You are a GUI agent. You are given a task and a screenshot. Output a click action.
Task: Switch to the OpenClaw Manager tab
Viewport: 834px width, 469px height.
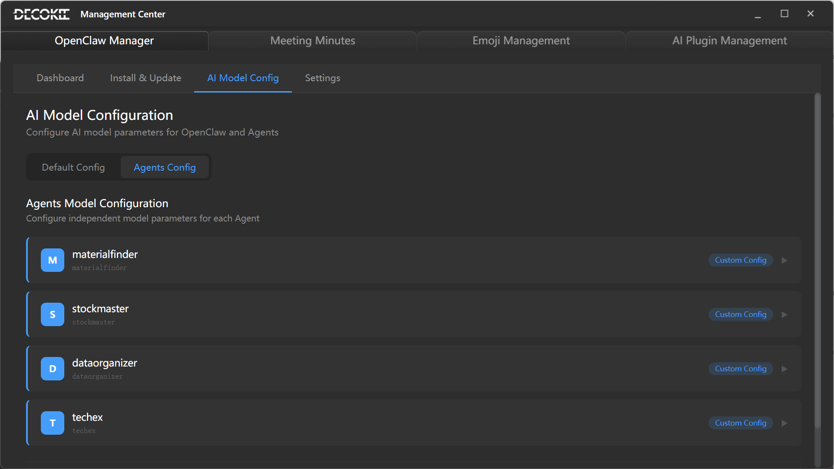[104, 40]
